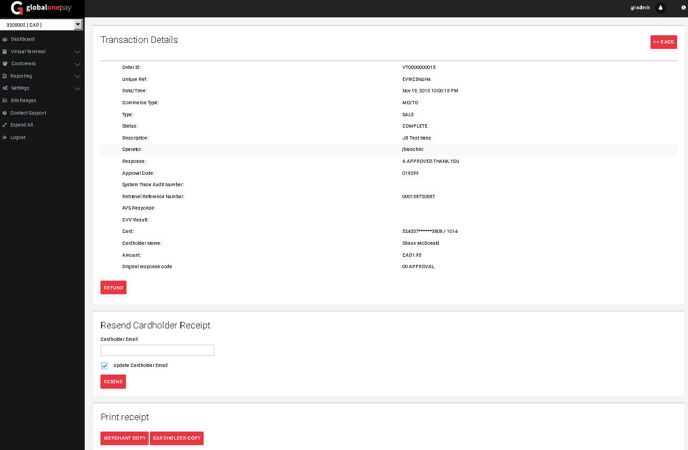The width and height of the screenshot is (688, 450).
Task: Click the Print receipt heading
Action: pos(125,417)
